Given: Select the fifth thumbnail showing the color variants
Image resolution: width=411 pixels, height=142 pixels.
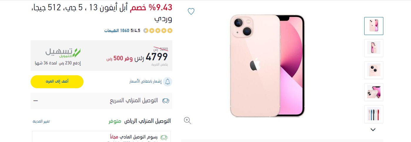Looking at the screenshot, I should tap(374, 114).
